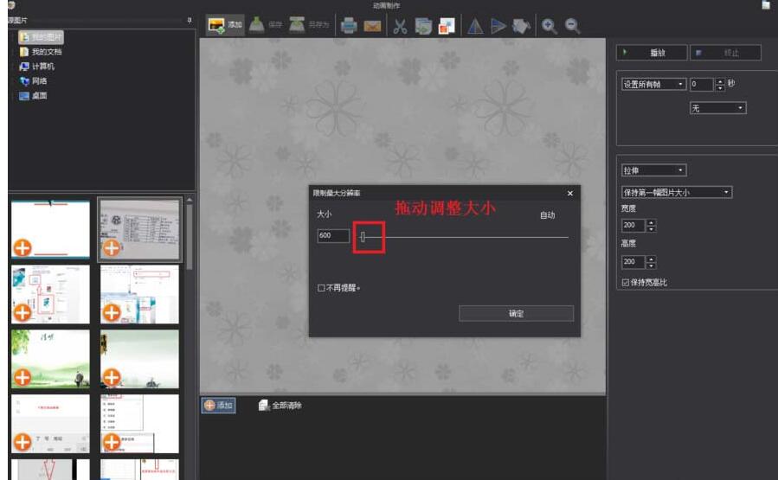The height and width of the screenshot is (480, 778).
Task: Click the email envelope toolbar icon
Action: [372, 26]
